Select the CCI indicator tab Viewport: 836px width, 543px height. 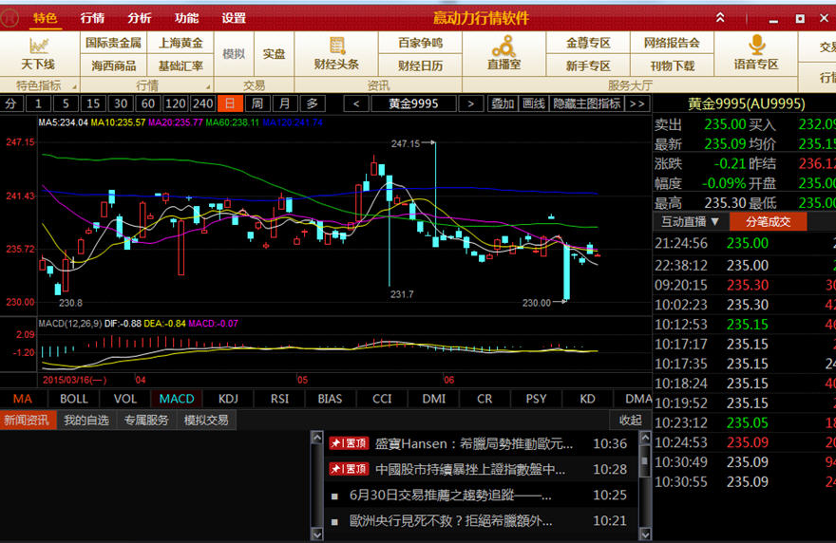(382, 399)
